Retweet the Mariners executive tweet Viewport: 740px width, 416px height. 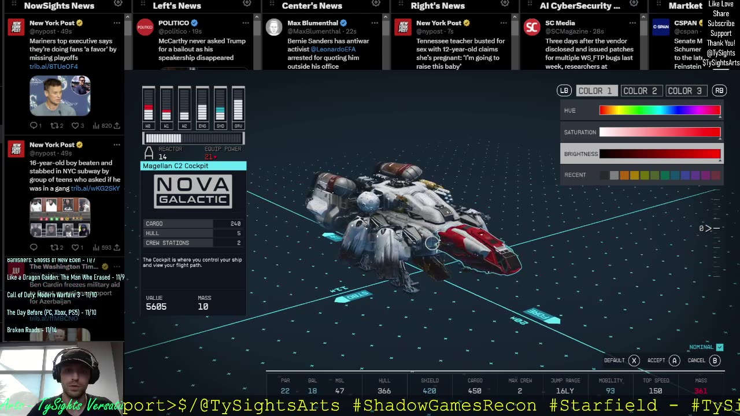tap(54, 125)
